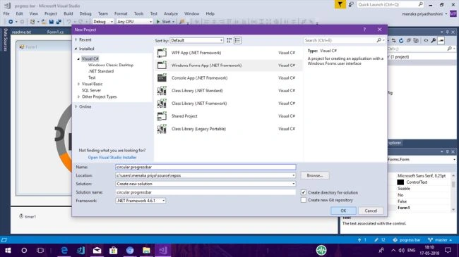Click the black ControlText color swatch

[400, 182]
